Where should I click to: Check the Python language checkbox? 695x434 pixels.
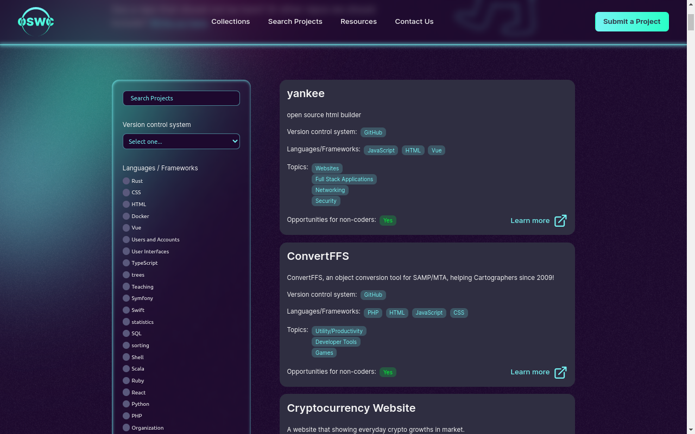coord(125,404)
